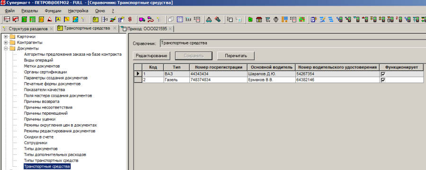Click the green folder toolbar icon
Viewport: 426px width, 170px height.
click(250, 19)
